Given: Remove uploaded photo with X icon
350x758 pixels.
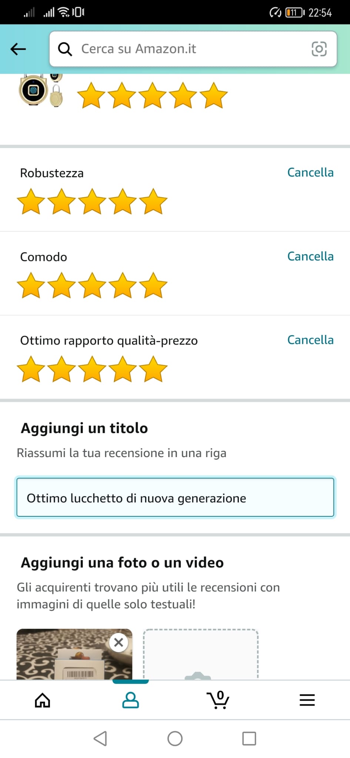Looking at the screenshot, I should click(119, 643).
